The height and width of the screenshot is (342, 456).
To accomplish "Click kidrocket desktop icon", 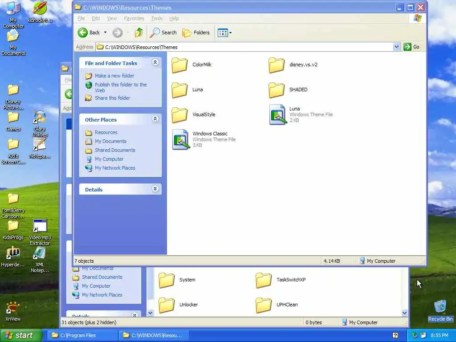I will coord(40,12).
